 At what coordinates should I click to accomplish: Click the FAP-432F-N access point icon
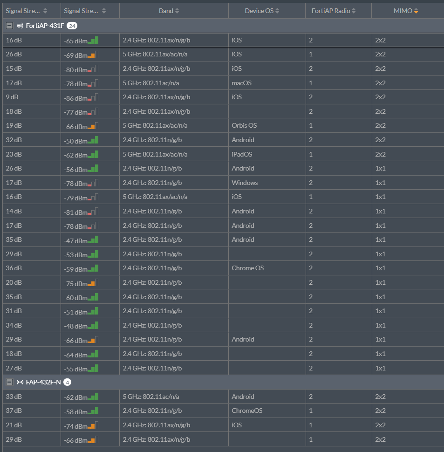20,382
